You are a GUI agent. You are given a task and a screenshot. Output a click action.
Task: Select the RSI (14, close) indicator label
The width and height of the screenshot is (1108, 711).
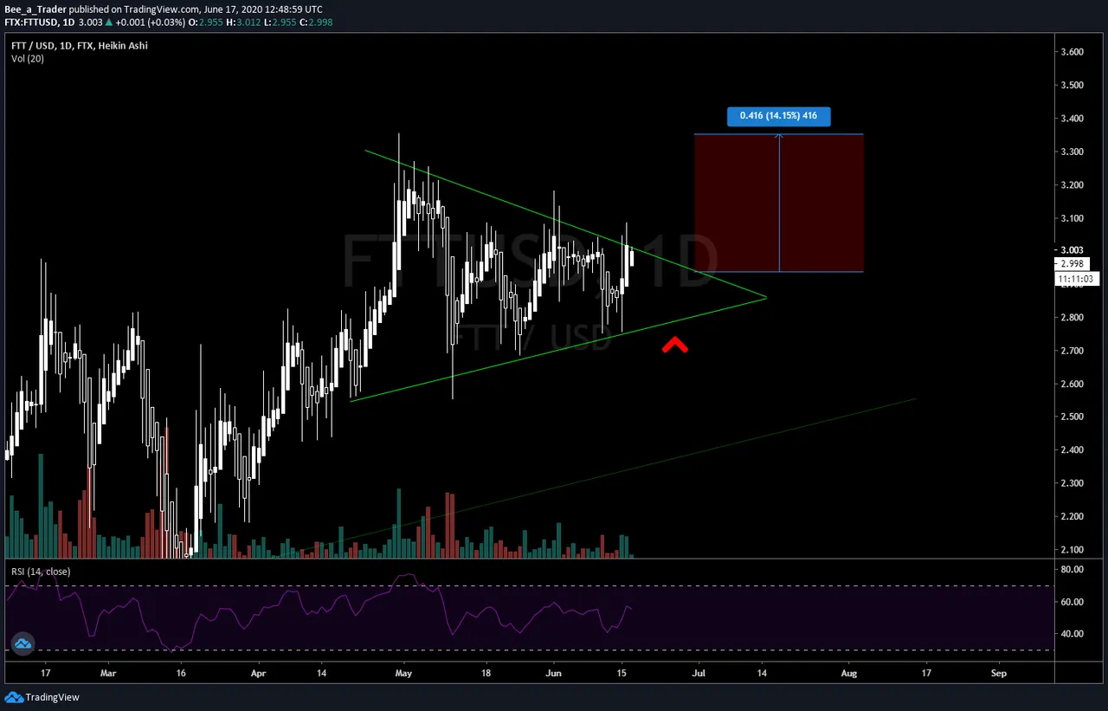click(x=41, y=572)
